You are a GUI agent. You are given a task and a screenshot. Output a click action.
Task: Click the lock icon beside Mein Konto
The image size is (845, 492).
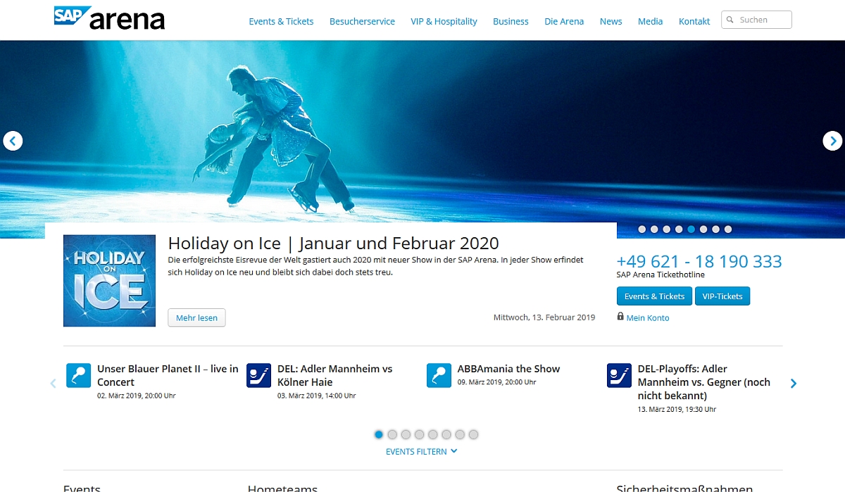tap(620, 317)
